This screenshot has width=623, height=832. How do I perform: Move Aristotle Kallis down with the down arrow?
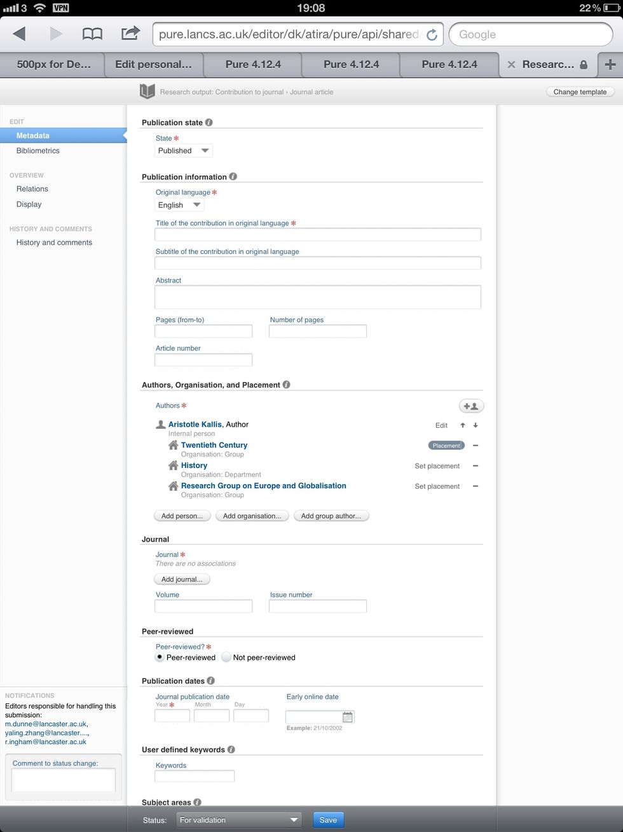[x=476, y=425]
